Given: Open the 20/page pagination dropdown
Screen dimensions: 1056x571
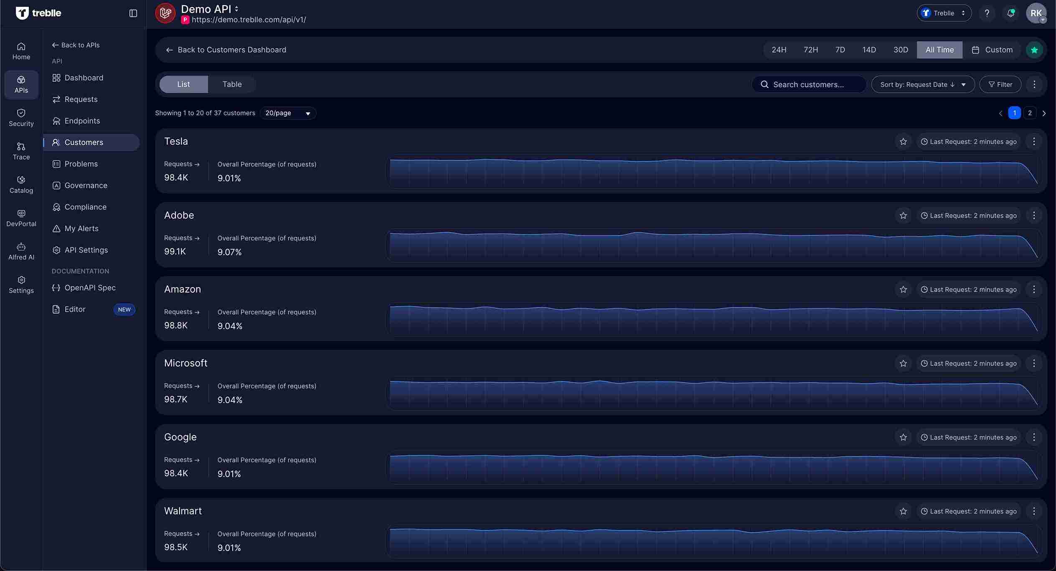Looking at the screenshot, I should (287, 113).
